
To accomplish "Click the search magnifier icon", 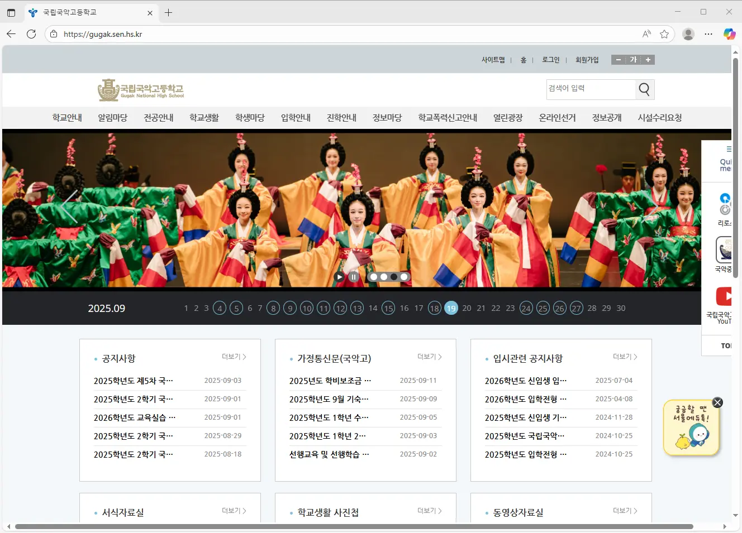I will point(644,89).
